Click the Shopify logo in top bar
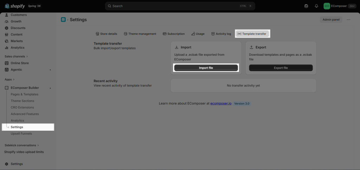The width and height of the screenshot is (360, 170). (15, 6)
